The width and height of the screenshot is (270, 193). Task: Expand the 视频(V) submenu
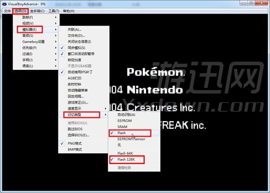(36, 23)
